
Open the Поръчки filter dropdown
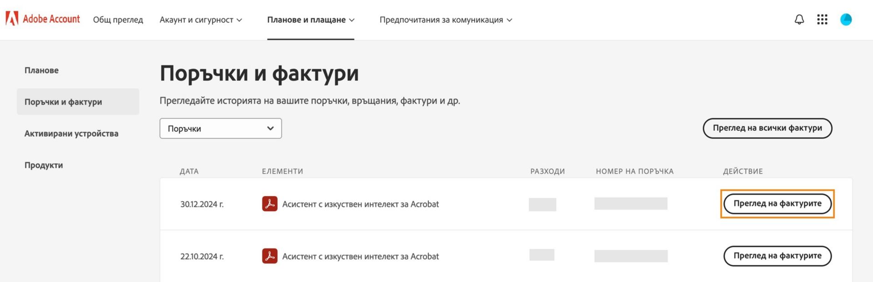pos(221,129)
